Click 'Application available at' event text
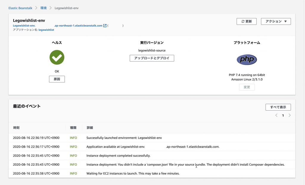The height and width of the screenshot is (185, 305). point(153,147)
